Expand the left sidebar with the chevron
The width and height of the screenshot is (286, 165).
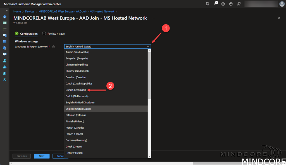coord(6,11)
